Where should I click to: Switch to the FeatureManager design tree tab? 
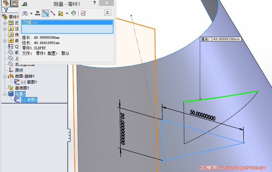click(x=6, y=3)
